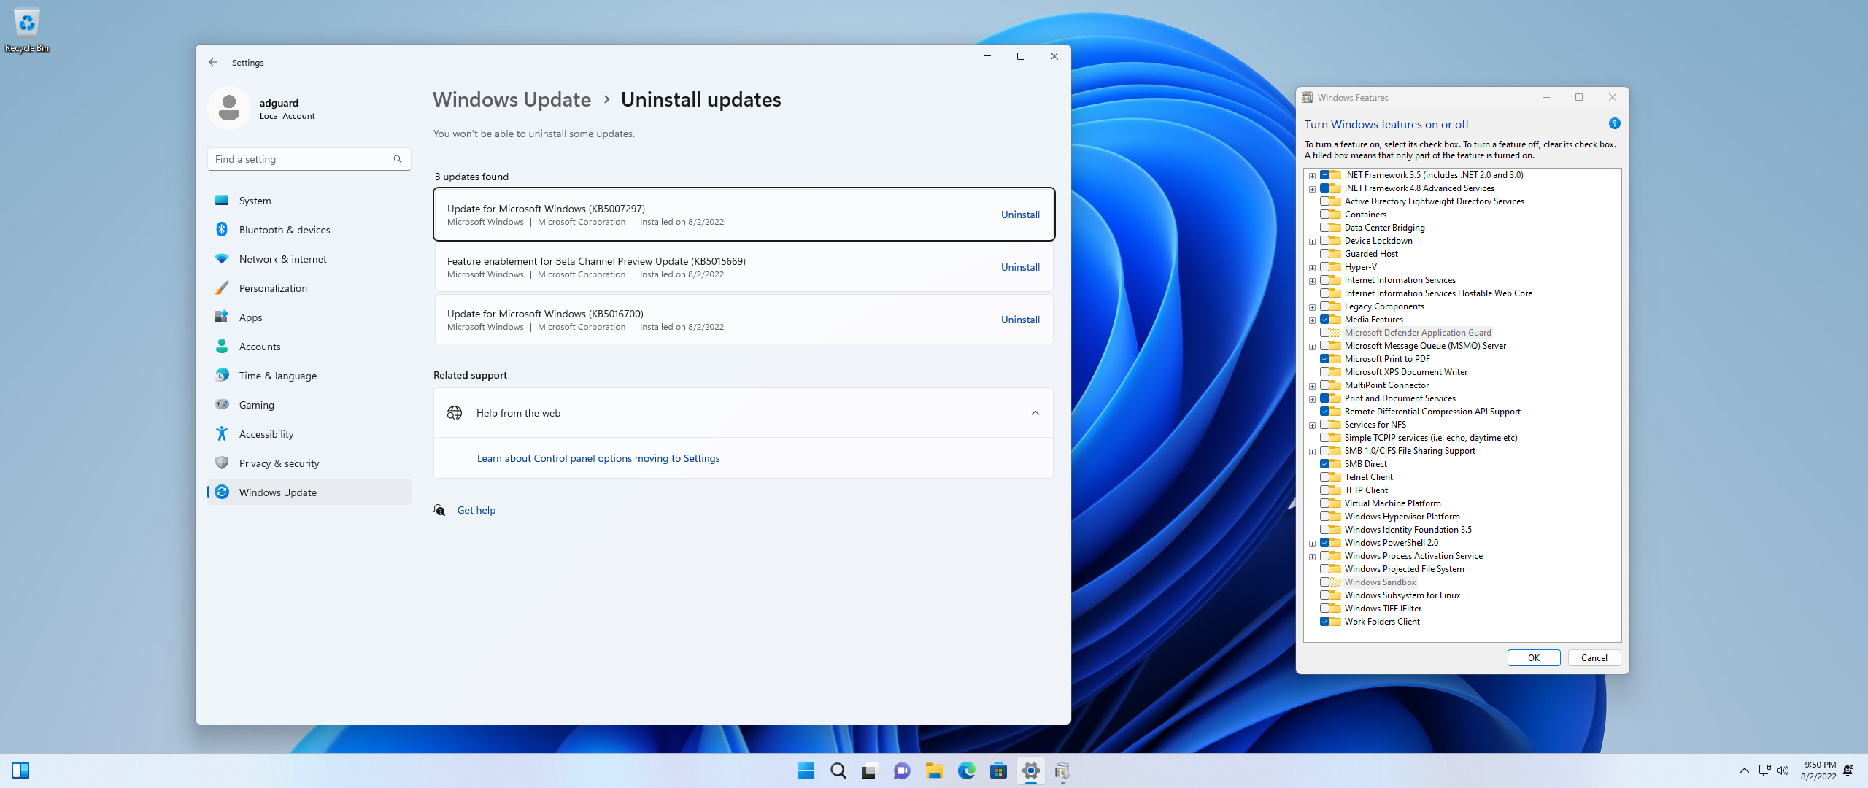This screenshot has height=788, width=1868.
Task: Open taskbar Search
Action: point(838,770)
